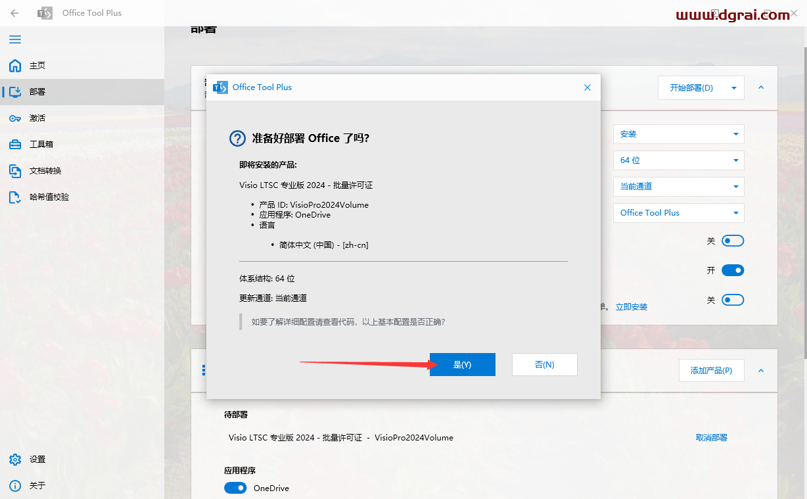Screen dimensions: 807x499
Task: Click the 更新通道: 当前通道 text
Action: coord(273,298)
